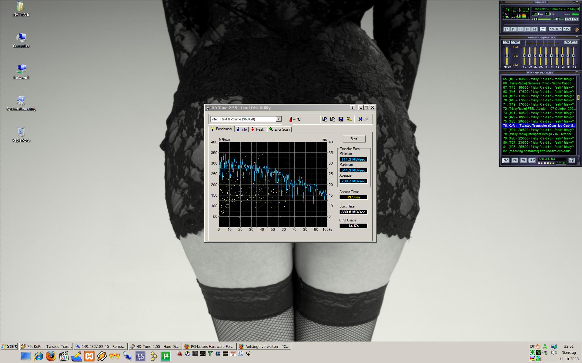Toggle equalizer ON button
This screenshot has width=582, height=363.
(506, 42)
